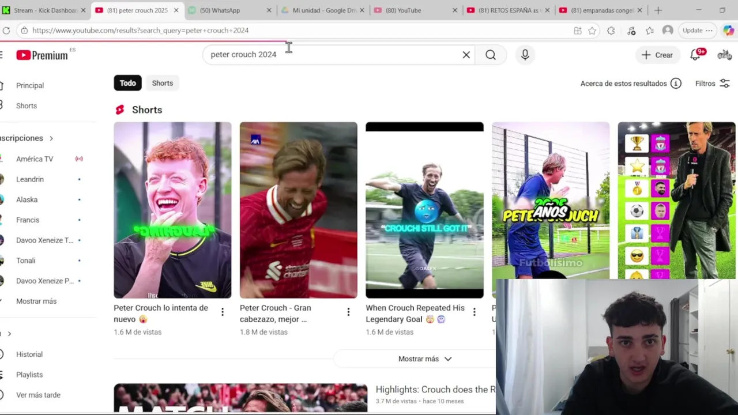Screen dimensions: 738x415
Task: Switch to the WhatsApp browser tab
Action: coord(230,10)
